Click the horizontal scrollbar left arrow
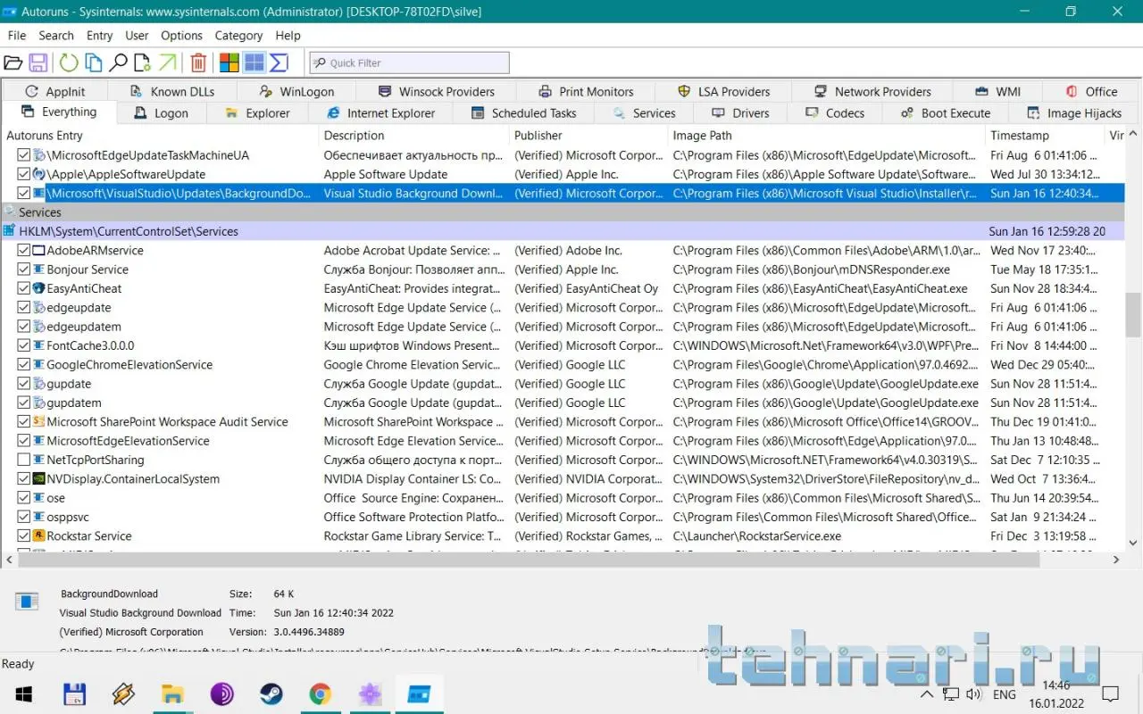 (9, 560)
